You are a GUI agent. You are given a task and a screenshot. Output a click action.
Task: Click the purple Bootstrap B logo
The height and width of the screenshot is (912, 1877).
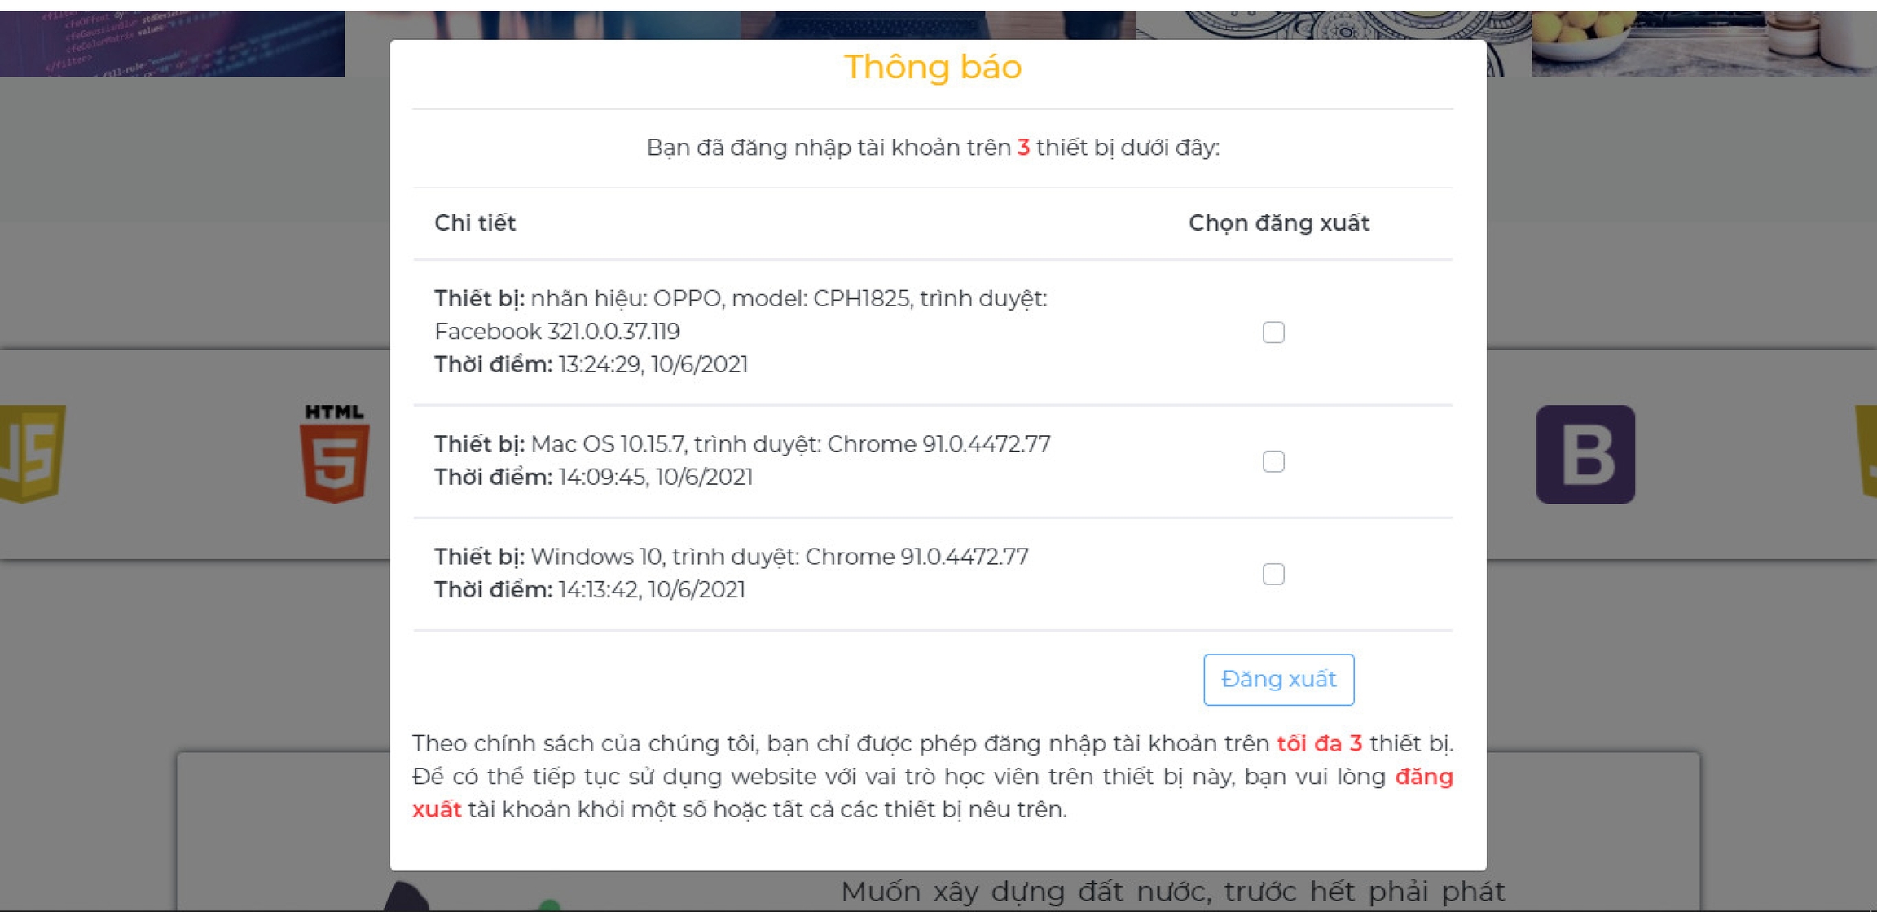click(1585, 454)
